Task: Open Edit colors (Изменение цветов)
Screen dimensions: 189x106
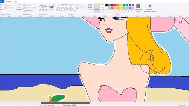Action: point(138,8)
